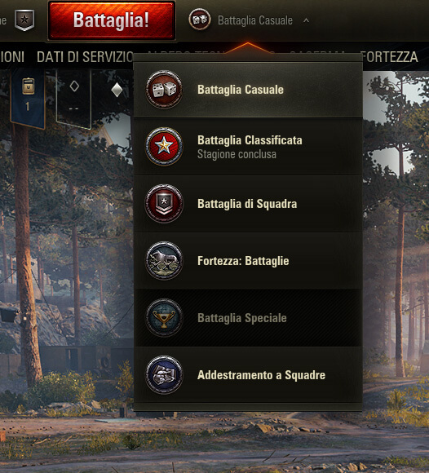
Task: Switch to the FORTEZZA tab
Action: (389, 57)
